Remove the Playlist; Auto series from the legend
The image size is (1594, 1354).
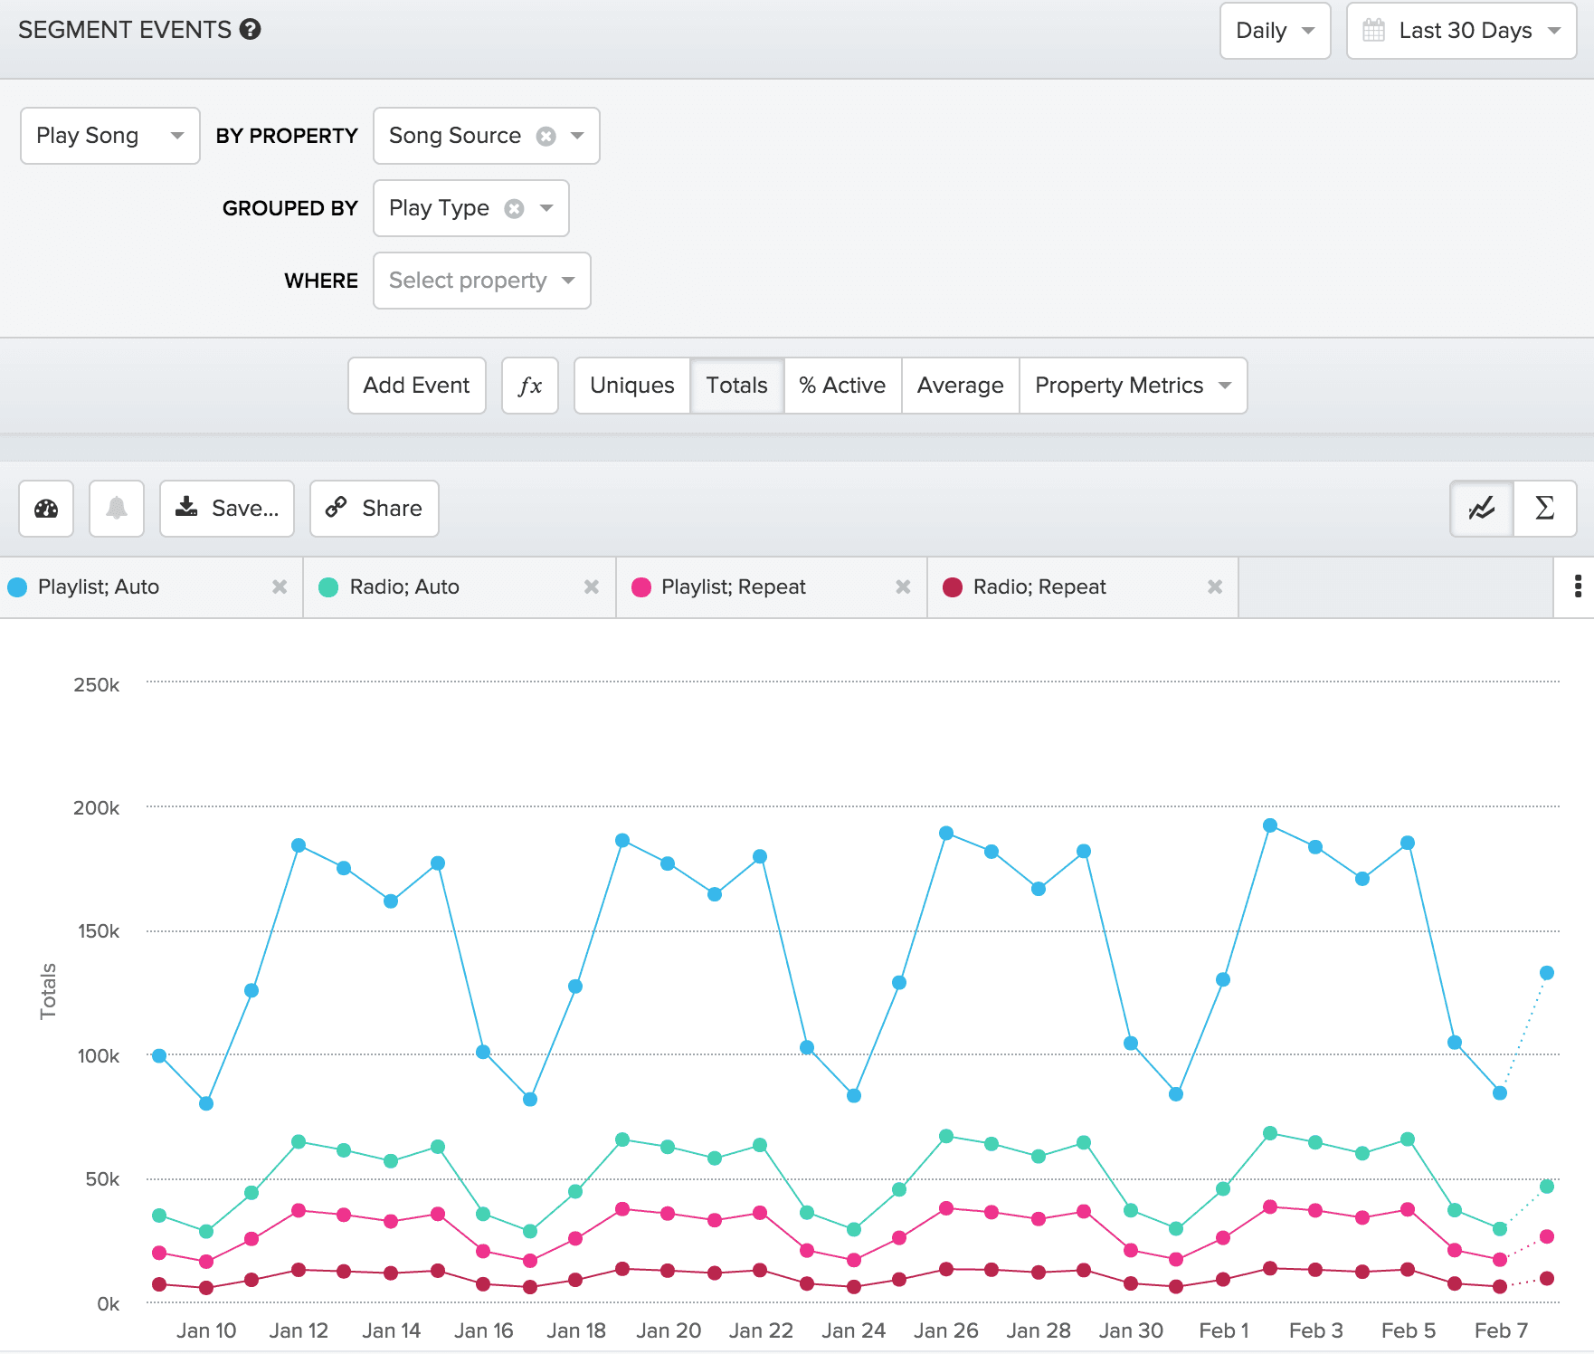click(x=280, y=586)
